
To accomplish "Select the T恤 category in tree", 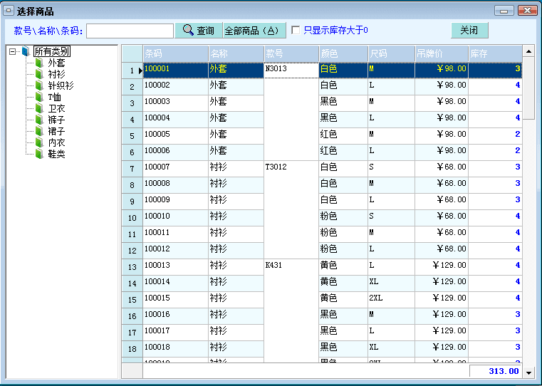I will [x=55, y=98].
